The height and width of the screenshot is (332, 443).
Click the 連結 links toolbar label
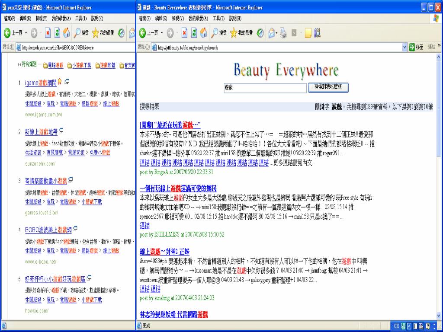point(431,47)
